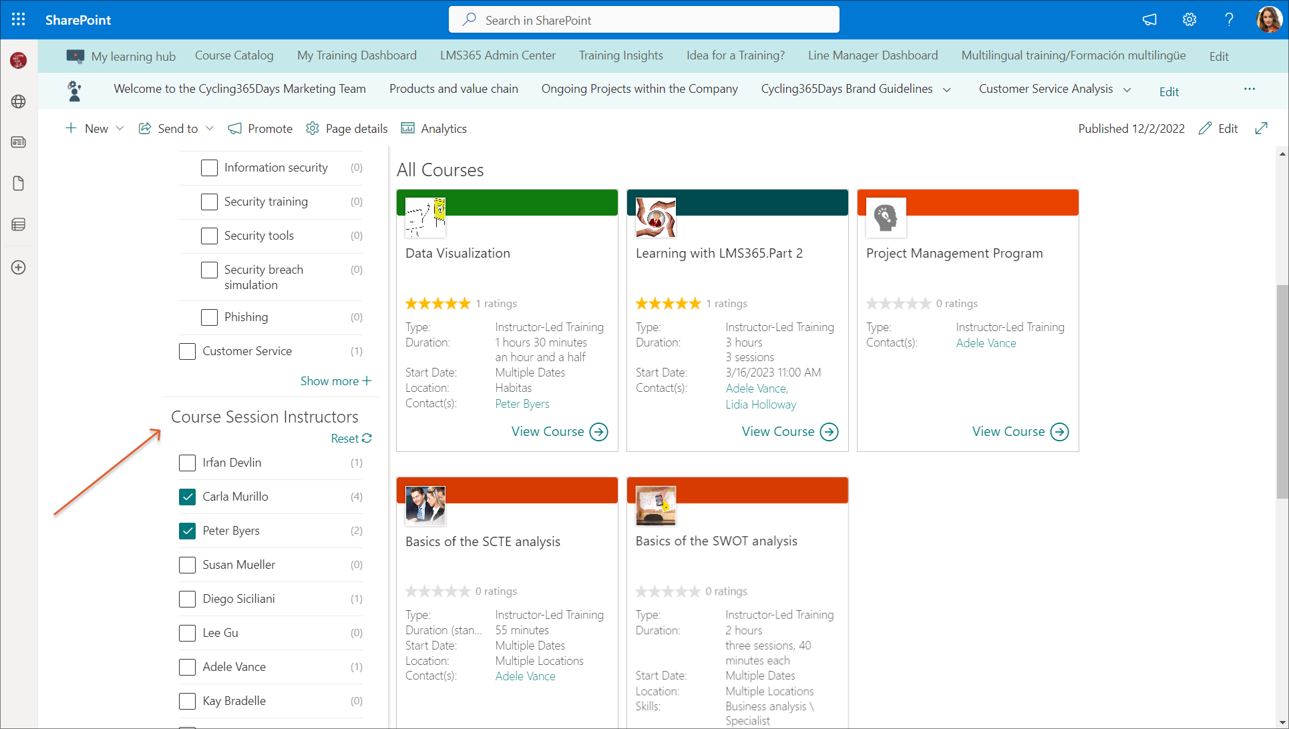Click the My learning hub screen icon
This screenshot has width=1289, height=729.
(x=75, y=56)
